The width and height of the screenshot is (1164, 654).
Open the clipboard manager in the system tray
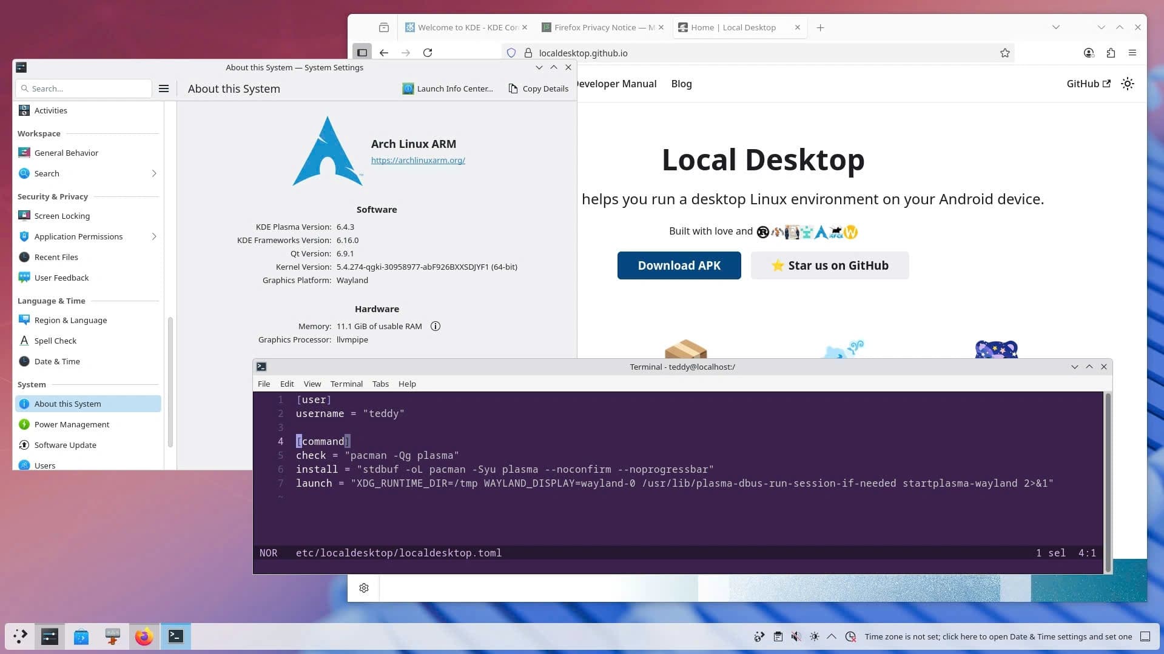(778, 636)
